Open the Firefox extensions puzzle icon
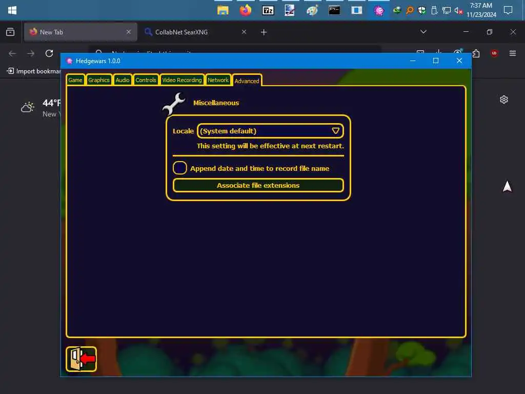This screenshot has height=394, width=525. point(476,53)
